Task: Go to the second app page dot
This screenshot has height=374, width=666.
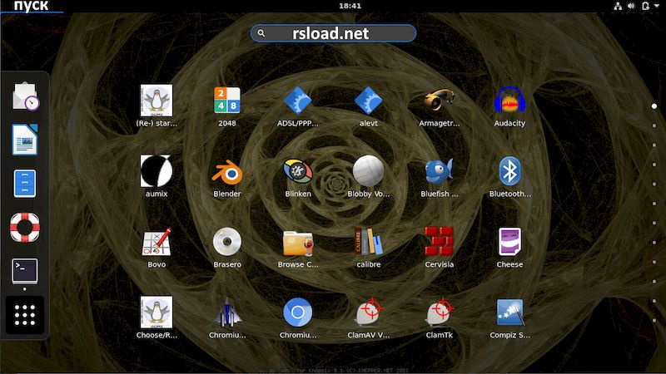Action: coord(654,125)
